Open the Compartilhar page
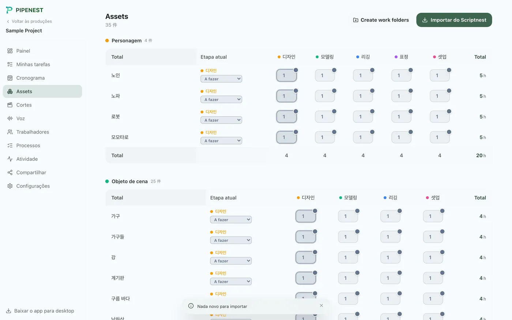The height and width of the screenshot is (320, 512). [42, 173]
